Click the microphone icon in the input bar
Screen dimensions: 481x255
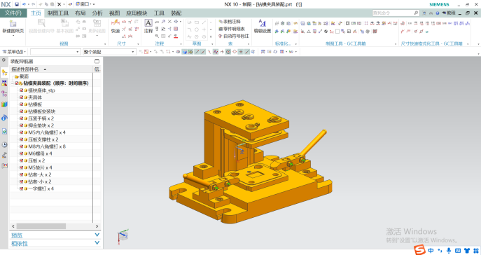(x=449, y=251)
